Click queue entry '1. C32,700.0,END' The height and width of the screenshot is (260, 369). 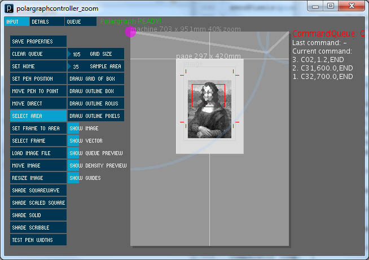tap(323, 77)
